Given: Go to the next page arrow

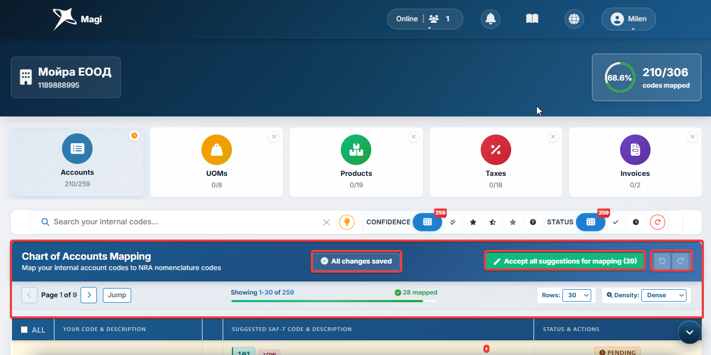Looking at the screenshot, I should (89, 295).
